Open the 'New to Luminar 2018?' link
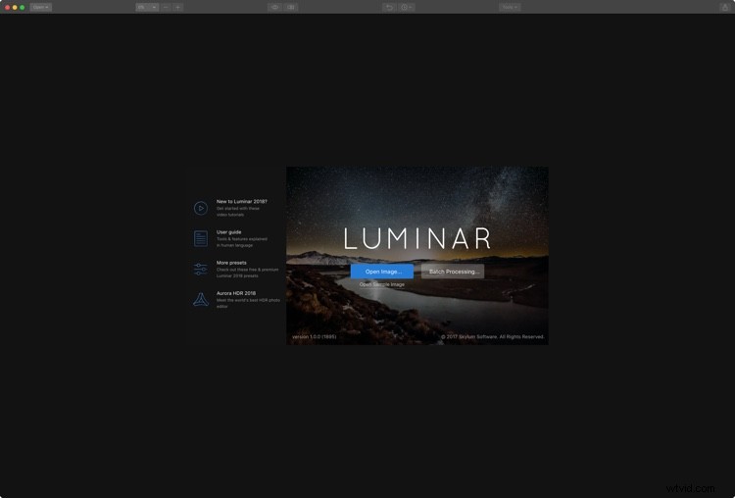This screenshot has width=735, height=498. [241, 201]
